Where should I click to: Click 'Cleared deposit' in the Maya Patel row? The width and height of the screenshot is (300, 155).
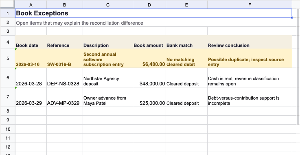coord(186,97)
